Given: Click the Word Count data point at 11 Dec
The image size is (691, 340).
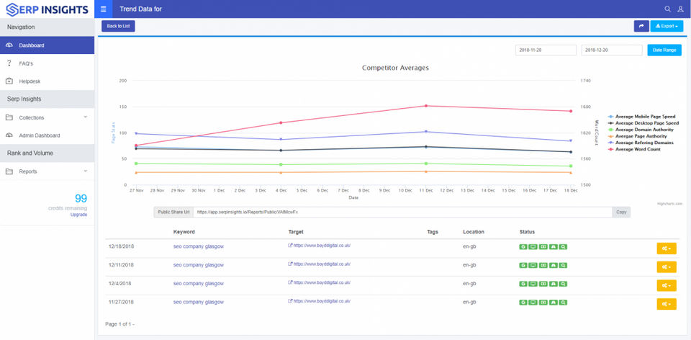Looking at the screenshot, I should coord(425,106).
